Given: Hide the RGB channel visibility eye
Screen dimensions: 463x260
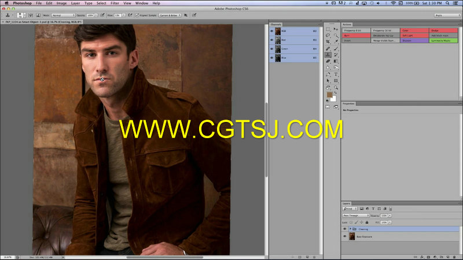Looking at the screenshot, I should [271, 31].
